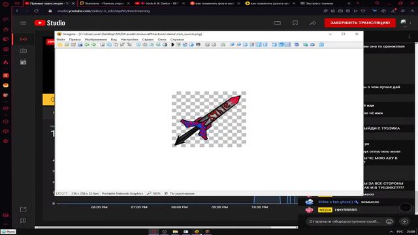Click the black-and-white half circle icon in Imagine

pyautogui.click(x=172, y=45)
